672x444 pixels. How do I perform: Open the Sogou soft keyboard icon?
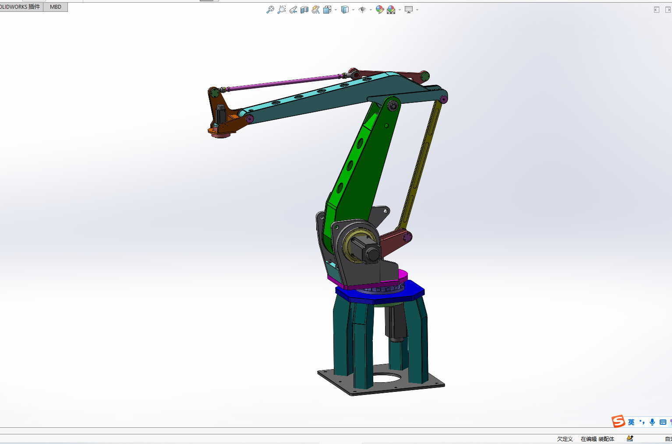[663, 422]
